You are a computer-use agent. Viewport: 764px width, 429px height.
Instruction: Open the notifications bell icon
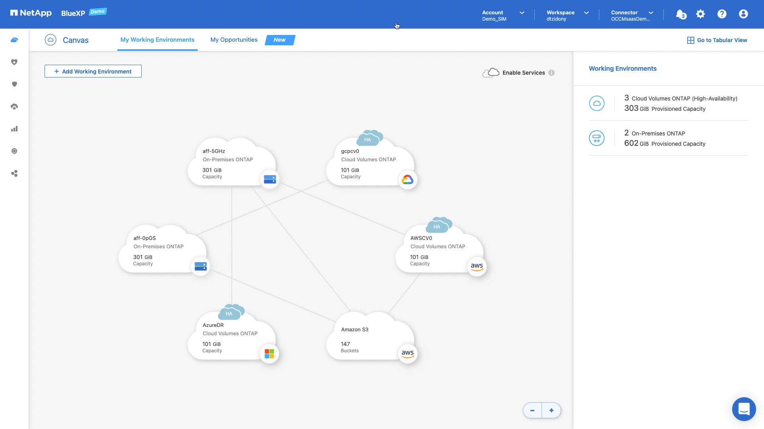(680, 14)
